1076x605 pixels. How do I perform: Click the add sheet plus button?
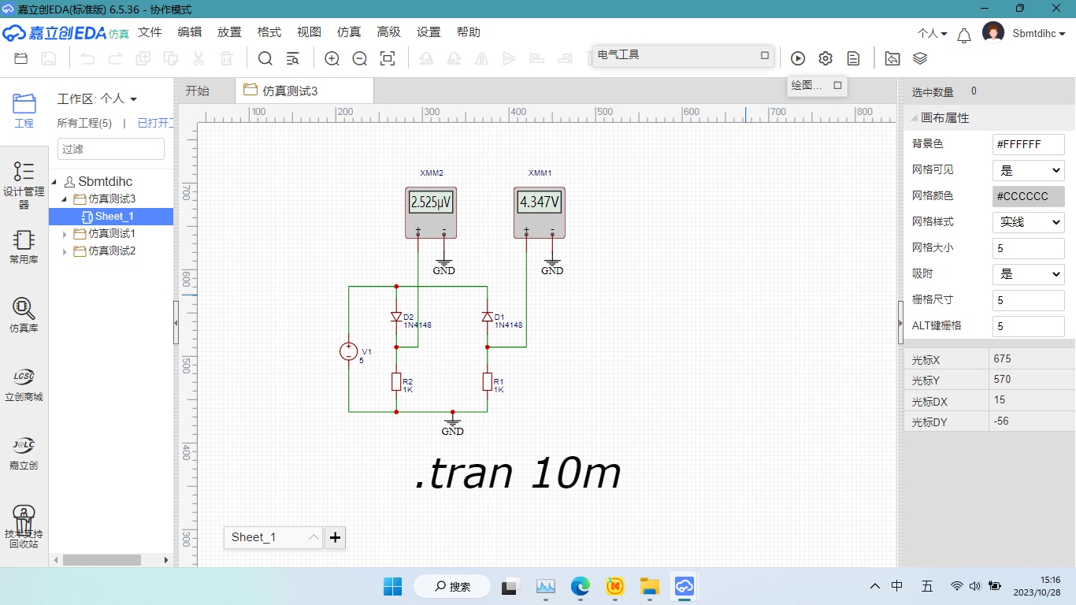(336, 537)
